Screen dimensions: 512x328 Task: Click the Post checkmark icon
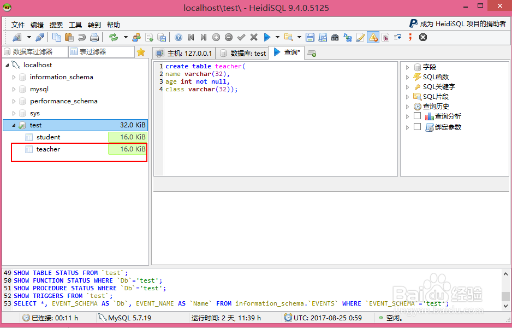(241, 37)
